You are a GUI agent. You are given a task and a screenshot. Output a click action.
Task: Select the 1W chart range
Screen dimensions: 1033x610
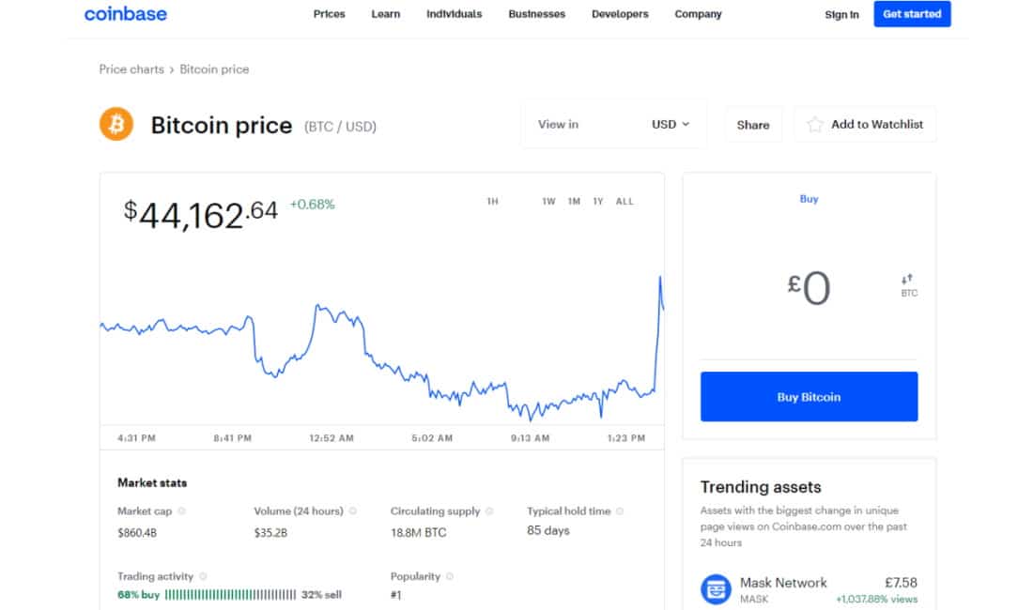tap(548, 202)
